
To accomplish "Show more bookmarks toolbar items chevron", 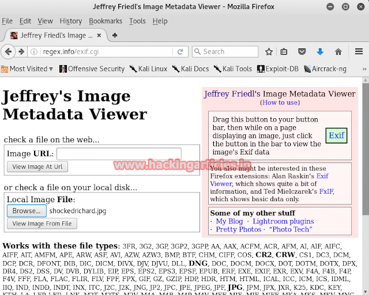I will click(364, 69).
